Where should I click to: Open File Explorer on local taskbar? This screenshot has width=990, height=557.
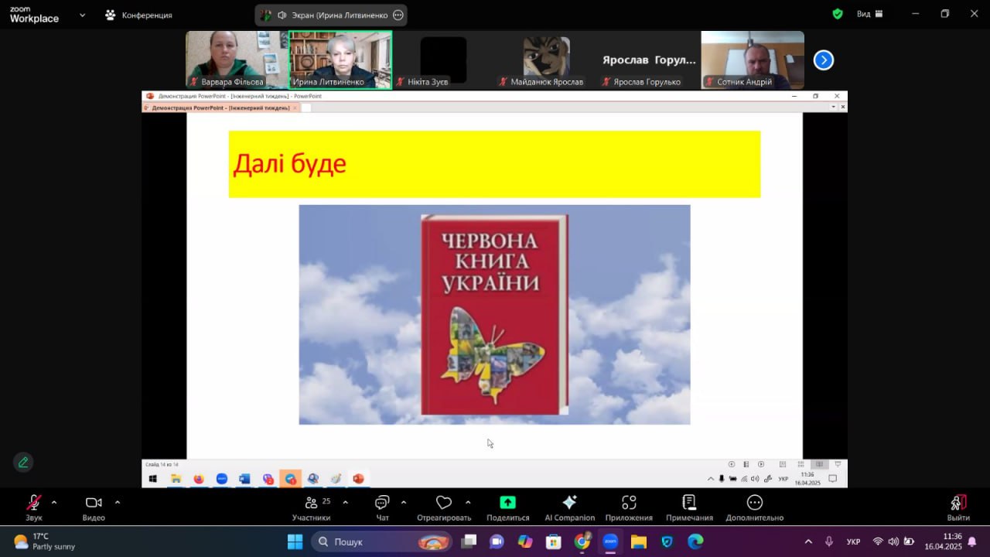pyautogui.click(x=638, y=542)
